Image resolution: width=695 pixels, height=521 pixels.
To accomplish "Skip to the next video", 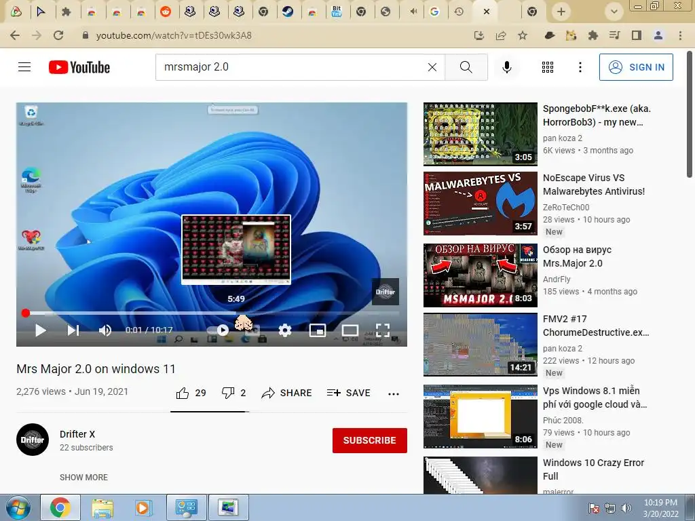I will 73,330.
